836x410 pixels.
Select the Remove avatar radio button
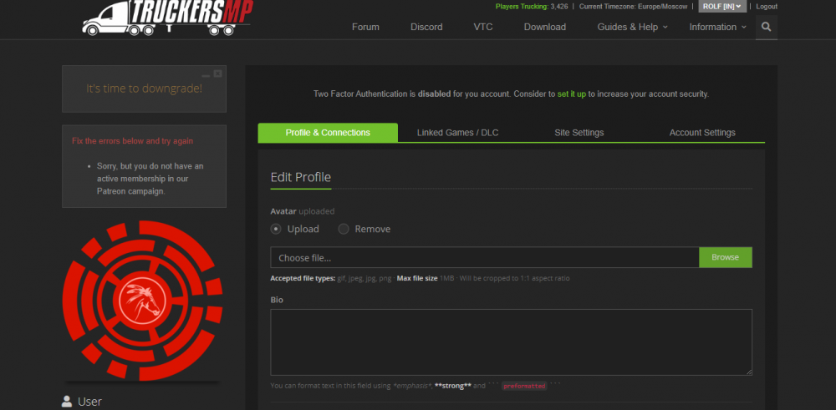tap(344, 229)
